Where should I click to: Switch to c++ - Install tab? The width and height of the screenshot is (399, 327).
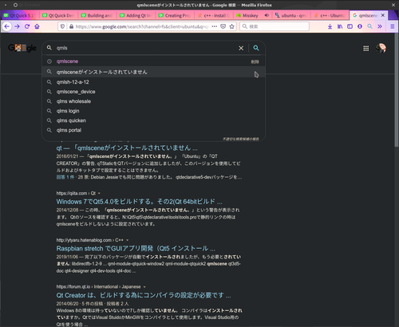214,15
